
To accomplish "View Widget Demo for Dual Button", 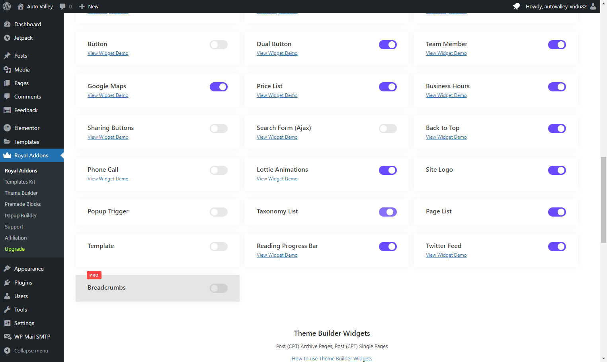I will click(277, 53).
